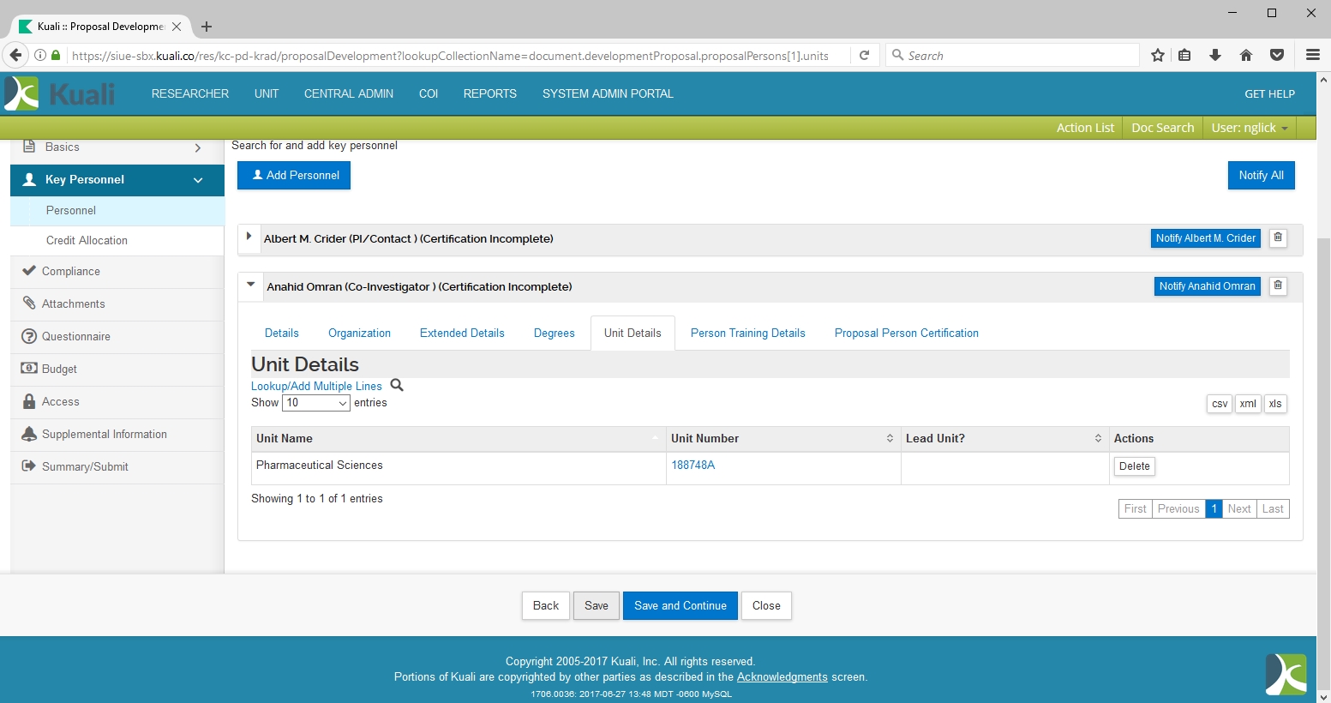Delete Anahid Omran using trash icon
This screenshot has width=1331, height=703.
(1278, 286)
